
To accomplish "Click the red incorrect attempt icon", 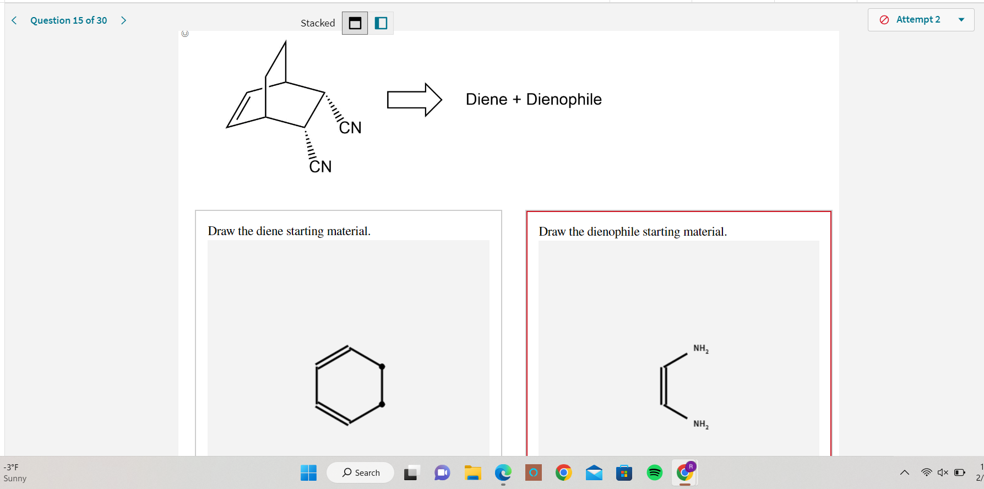I will click(x=884, y=20).
